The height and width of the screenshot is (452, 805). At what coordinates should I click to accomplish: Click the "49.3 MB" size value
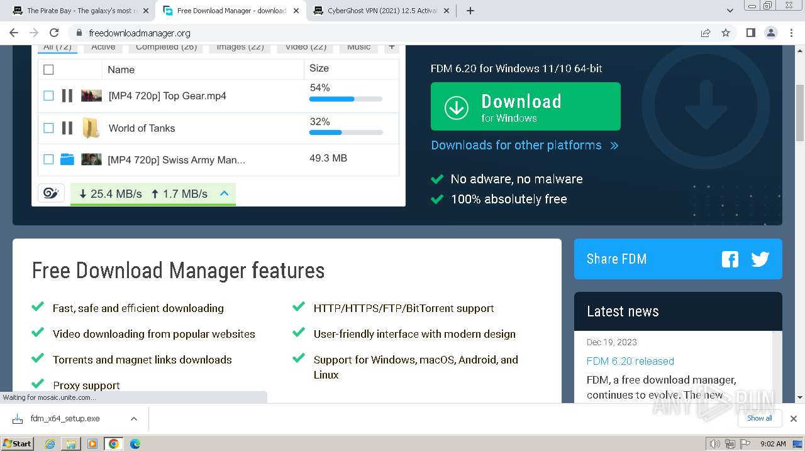[328, 158]
